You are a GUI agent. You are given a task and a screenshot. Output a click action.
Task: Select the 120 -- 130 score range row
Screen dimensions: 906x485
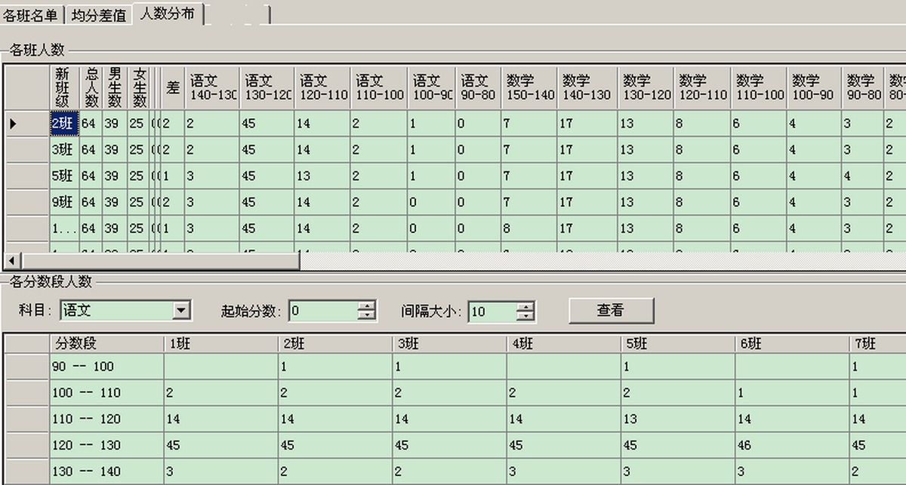tap(106, 446)
